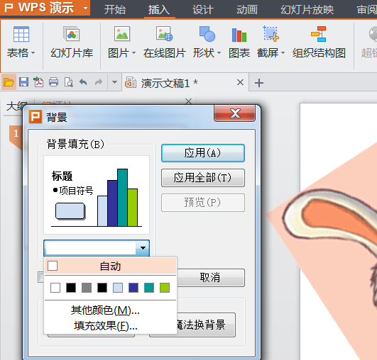
Task: Click 应用(A) to apply background
Action: 203,153
